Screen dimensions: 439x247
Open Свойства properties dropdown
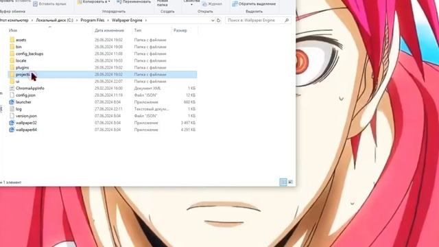191,2
